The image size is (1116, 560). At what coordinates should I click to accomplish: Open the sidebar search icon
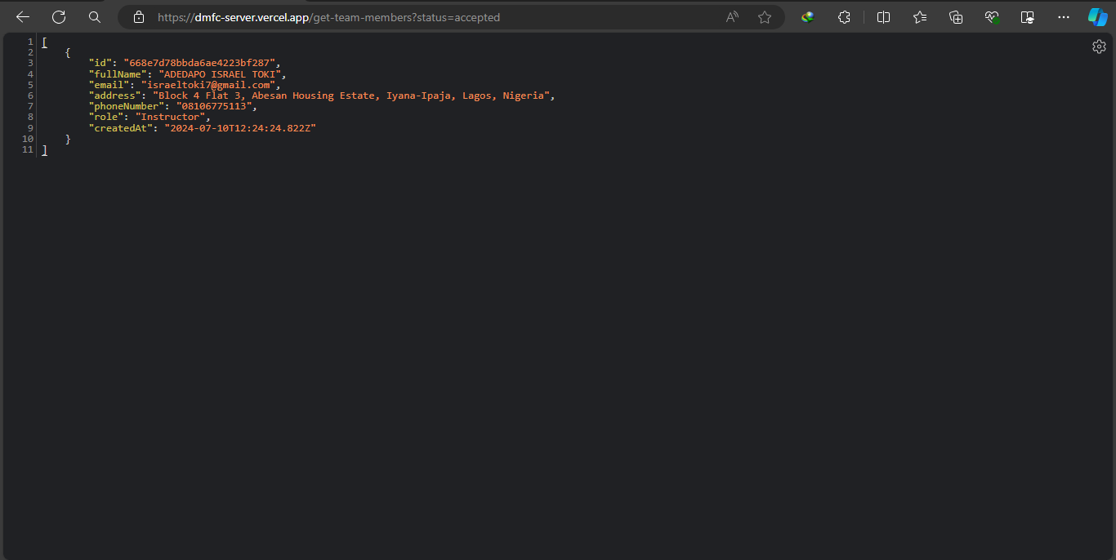(x=94, y=16)
